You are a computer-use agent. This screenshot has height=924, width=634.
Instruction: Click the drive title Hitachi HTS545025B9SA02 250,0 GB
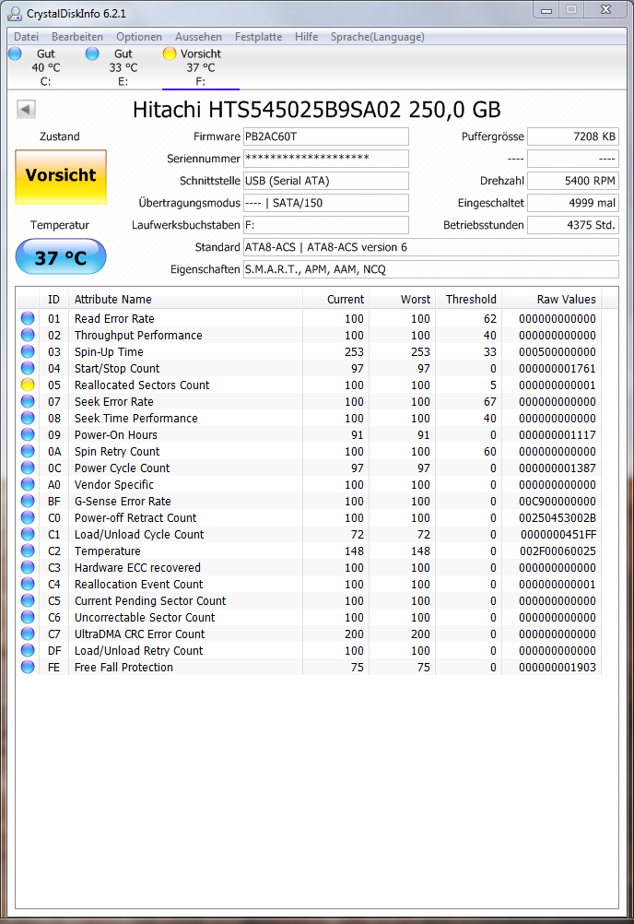(317, 110)
